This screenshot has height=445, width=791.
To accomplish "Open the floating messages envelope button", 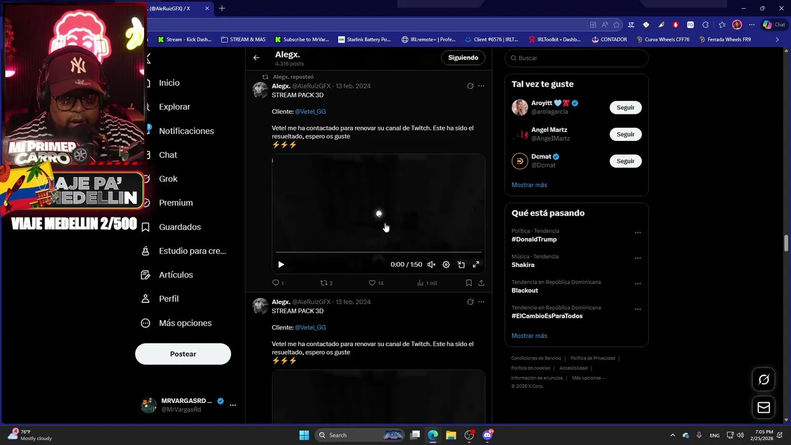I will click(764, 408).
